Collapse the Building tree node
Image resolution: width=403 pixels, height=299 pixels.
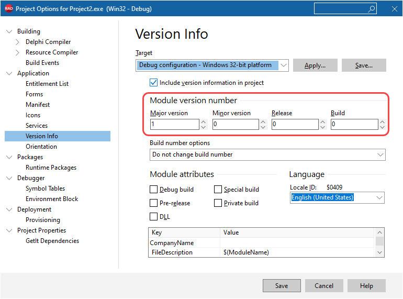pos(9,31)
